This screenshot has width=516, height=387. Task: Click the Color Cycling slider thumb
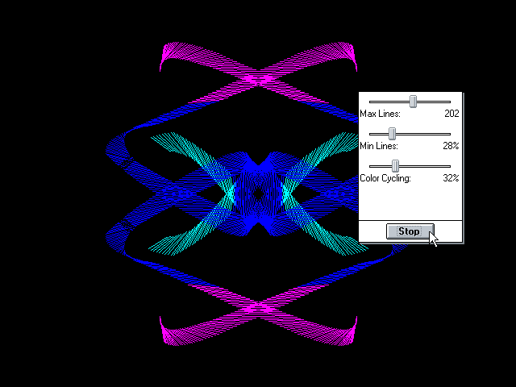(x=395, y=166)
